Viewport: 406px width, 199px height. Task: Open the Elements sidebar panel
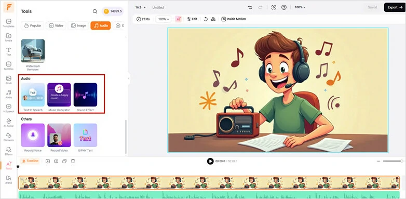point(8,137)
